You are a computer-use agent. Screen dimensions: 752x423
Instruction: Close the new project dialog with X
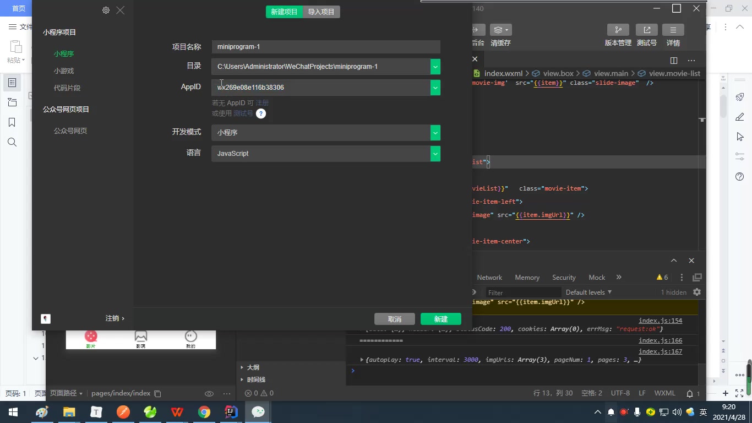pos(121,10)
